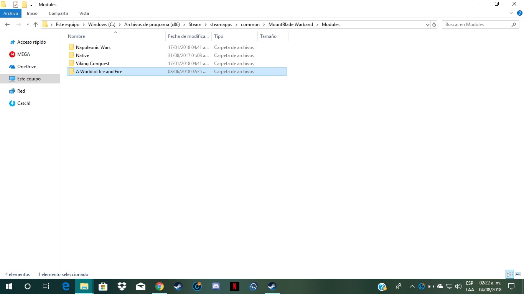524x294 pixels.
Task: Open the Windows Start menu
Action: (x=9, y=286)
